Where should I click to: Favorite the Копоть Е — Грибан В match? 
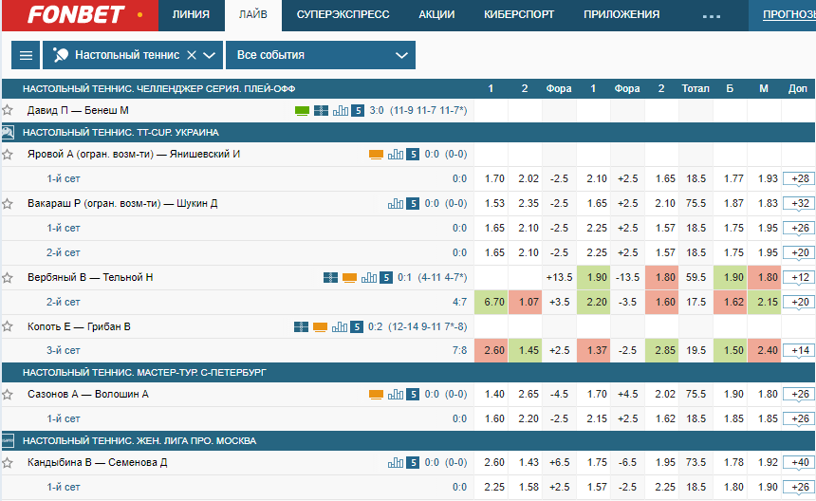coord(8,326)
